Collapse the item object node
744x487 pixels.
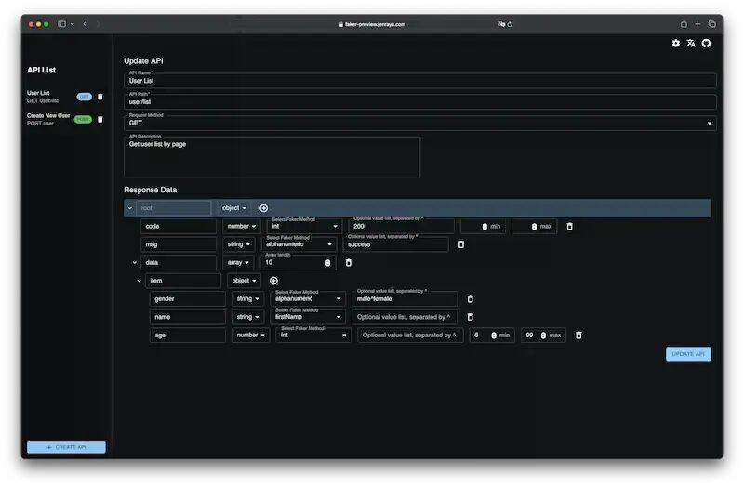(139, 281)
